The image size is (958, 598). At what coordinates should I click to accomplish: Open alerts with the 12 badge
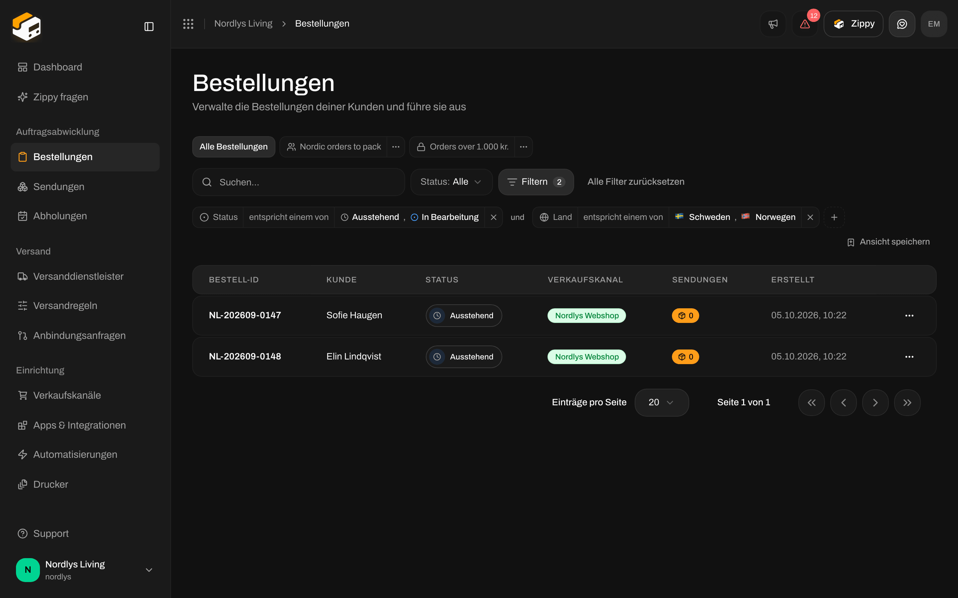tap(805, 24)
